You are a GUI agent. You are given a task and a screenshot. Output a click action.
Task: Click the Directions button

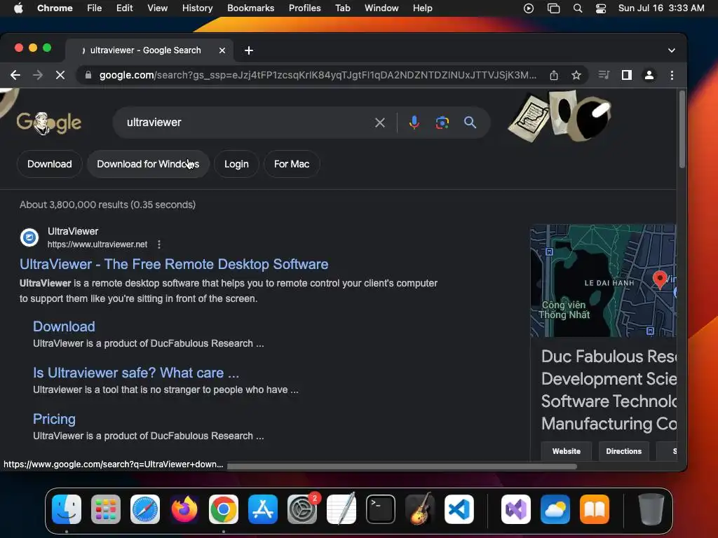coord(623,451)
